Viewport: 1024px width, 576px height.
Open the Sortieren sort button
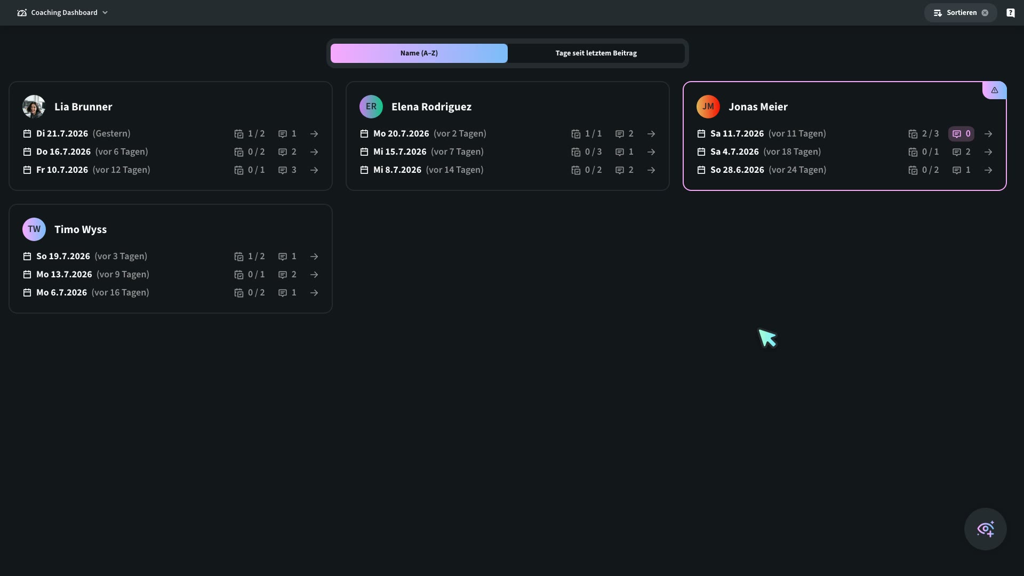tap(961, 13)
